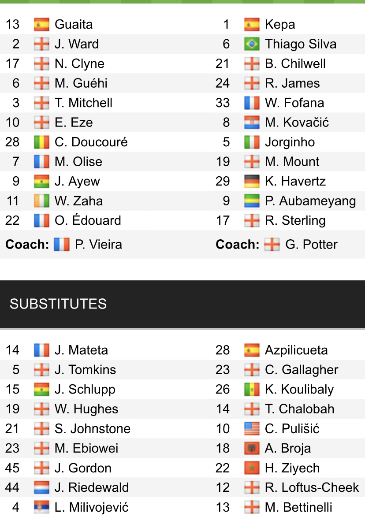
Task: Select coach G. Potter's name
Action: pos(311,245)
